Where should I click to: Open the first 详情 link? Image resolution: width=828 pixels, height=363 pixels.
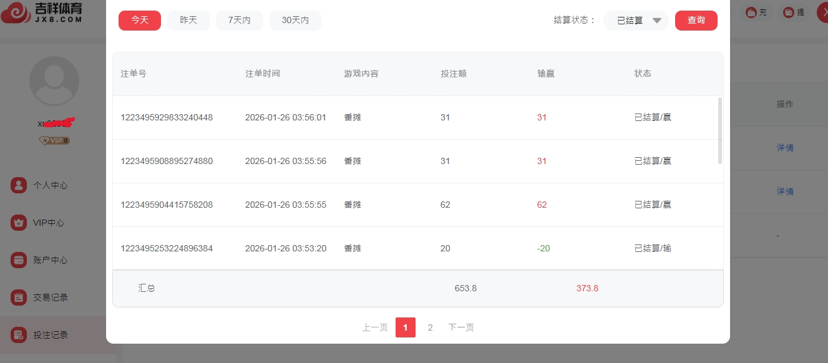coord(785,148)
